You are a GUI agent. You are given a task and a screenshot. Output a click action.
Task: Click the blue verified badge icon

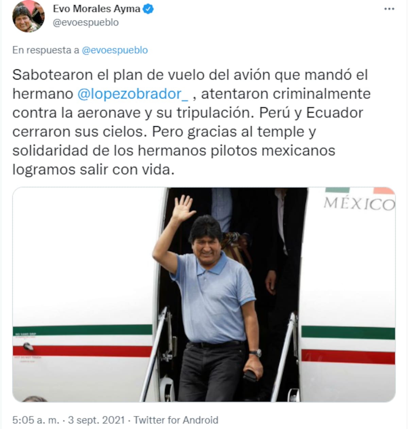(x=148, y=9)
